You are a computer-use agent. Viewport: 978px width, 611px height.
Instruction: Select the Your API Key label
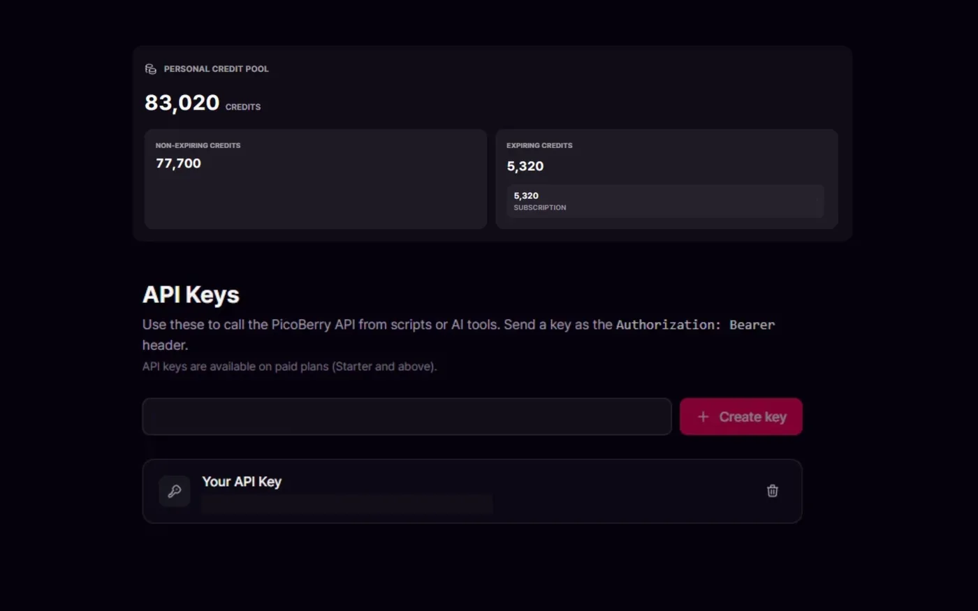(x=242, y=482)
